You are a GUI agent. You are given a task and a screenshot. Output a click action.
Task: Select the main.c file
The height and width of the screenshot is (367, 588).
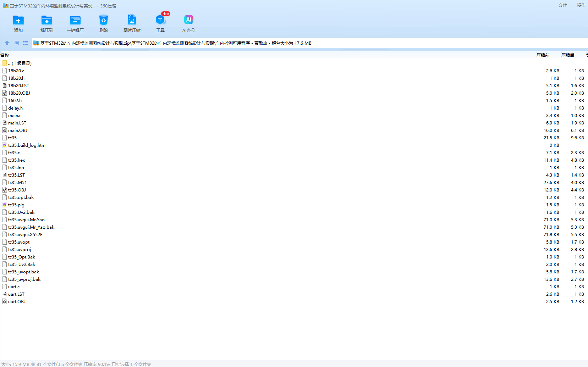[15, 116]
